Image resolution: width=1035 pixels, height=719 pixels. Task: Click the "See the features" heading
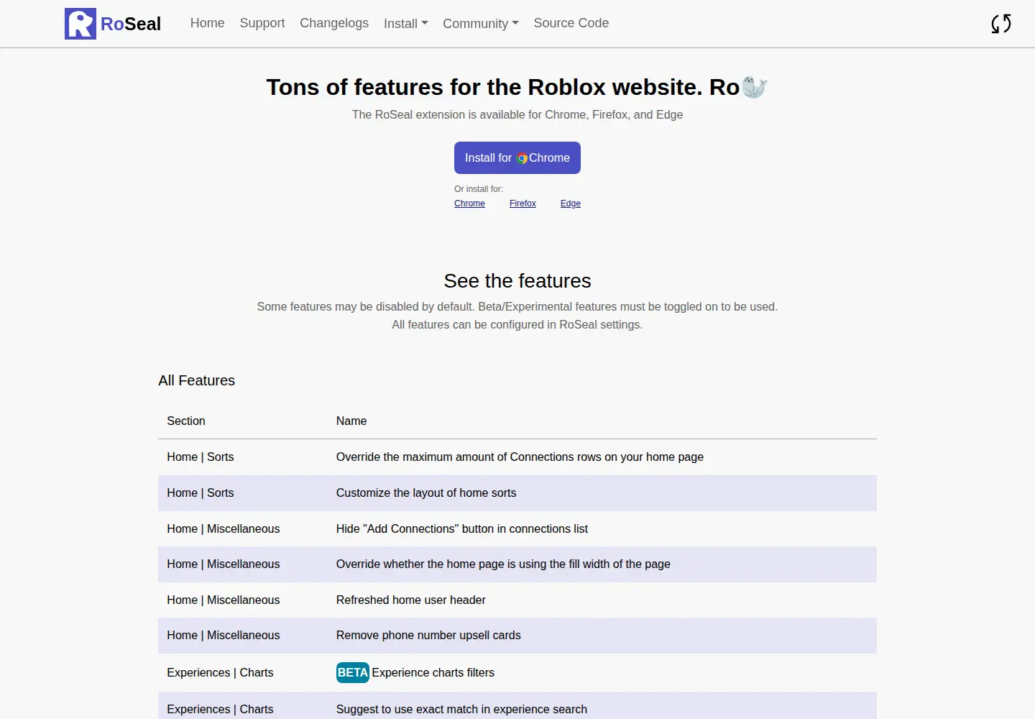point(517,280)
